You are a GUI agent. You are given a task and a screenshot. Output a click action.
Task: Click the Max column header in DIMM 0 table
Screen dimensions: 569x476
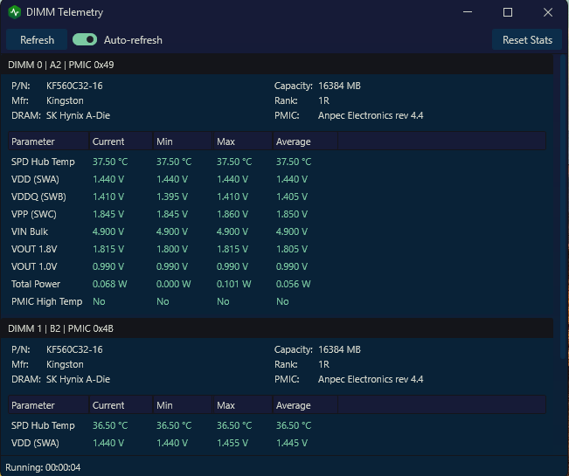[242, 141]
